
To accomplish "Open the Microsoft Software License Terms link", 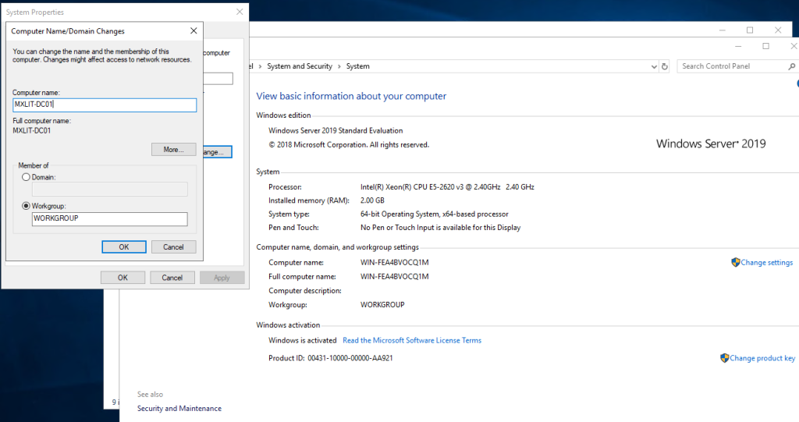I will 411,341.
